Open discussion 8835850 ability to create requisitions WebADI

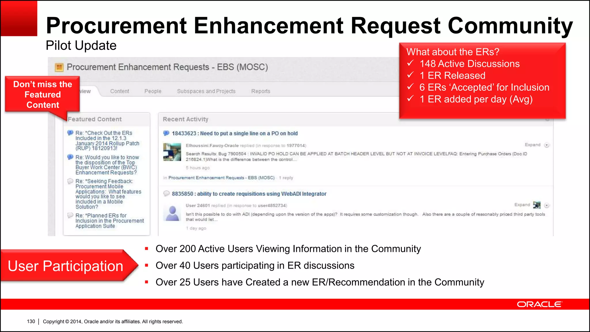[x=249, y=194]
